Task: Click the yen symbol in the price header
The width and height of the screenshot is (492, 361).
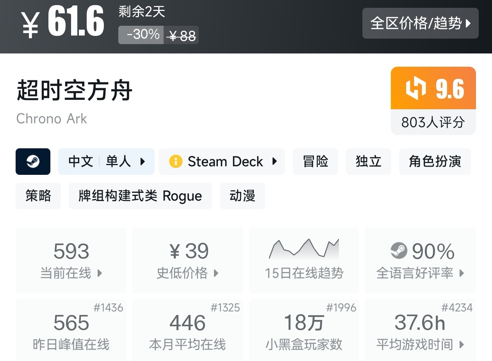Action: [x=30, y=24]
